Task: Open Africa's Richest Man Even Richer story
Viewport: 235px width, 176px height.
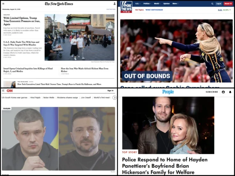Action: point(85,70)
